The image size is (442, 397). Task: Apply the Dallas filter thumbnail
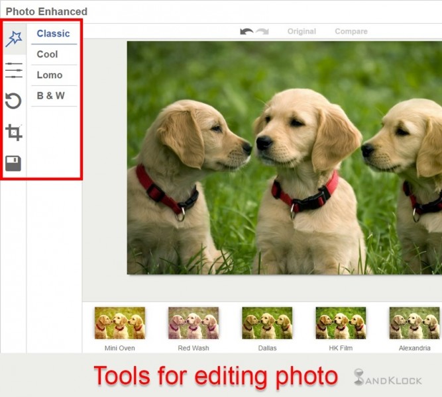(x=267, y=323)
